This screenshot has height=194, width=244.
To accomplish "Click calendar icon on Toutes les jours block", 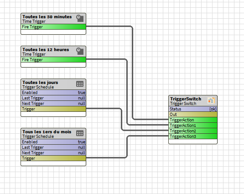I will 80,84.
